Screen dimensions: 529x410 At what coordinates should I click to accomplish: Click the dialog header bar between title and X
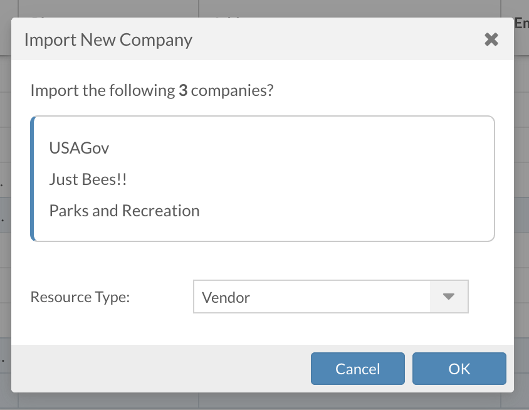click(x=338, y=40)
